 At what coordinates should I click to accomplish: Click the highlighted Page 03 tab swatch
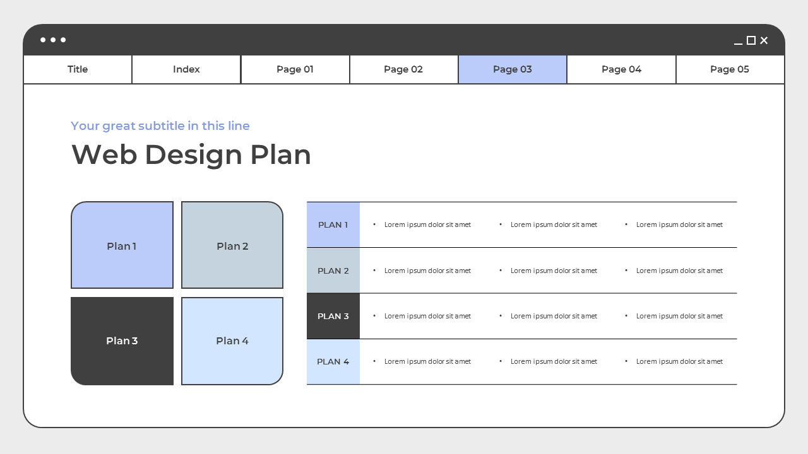click(513, 69)
